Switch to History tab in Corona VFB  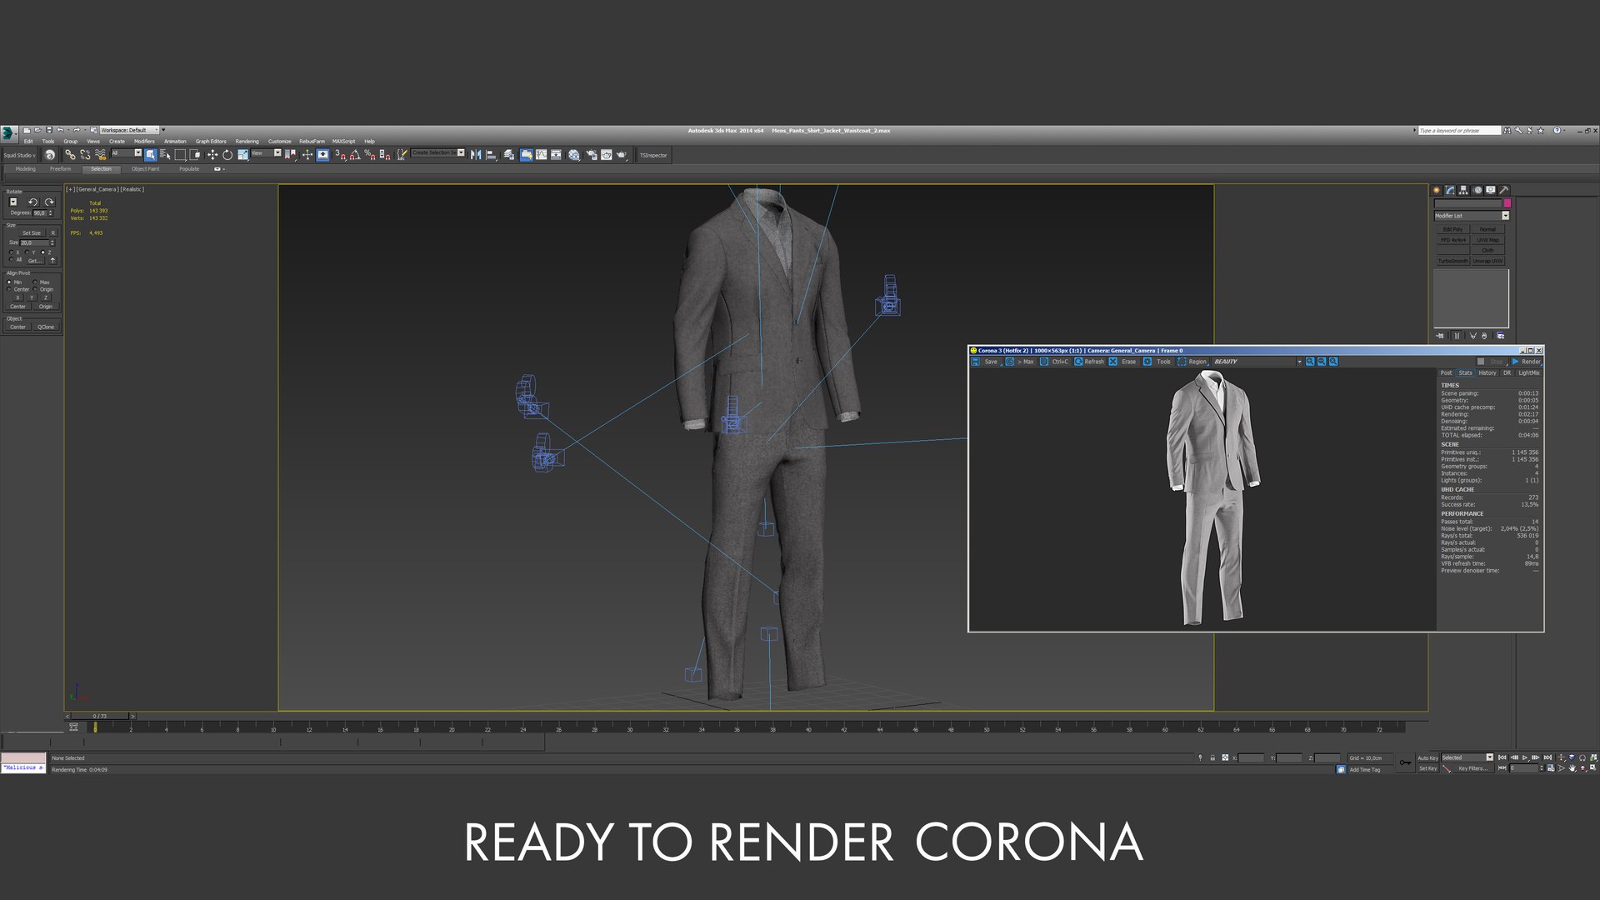pyautogui.click(x=1487, y=372)
